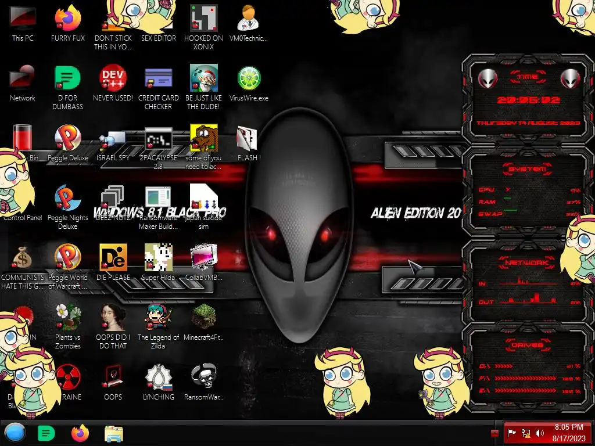Open File Explorer from the taskbar
The height and width of the screenshot is (446, 595).
tap(114, 433)
